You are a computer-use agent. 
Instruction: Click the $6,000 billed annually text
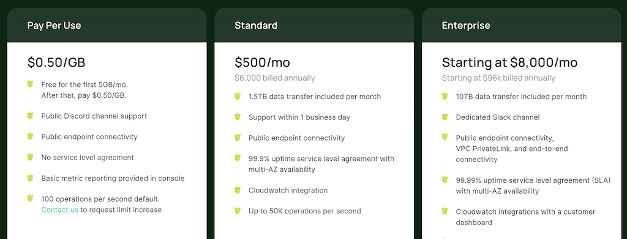click(x=275, y=78)
